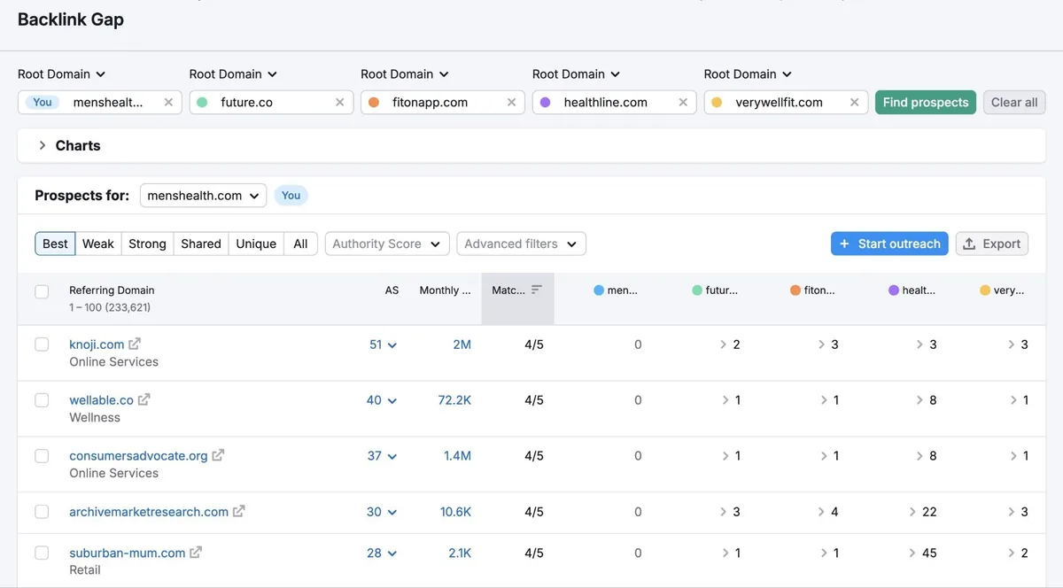
Task: Sort by the AS column header
Action: [392, 290]
